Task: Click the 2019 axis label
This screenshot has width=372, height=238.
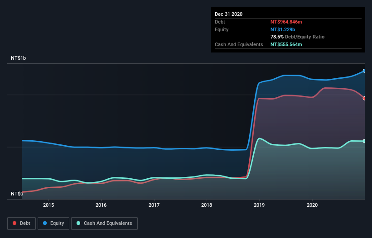Action: tap(259, 205)
